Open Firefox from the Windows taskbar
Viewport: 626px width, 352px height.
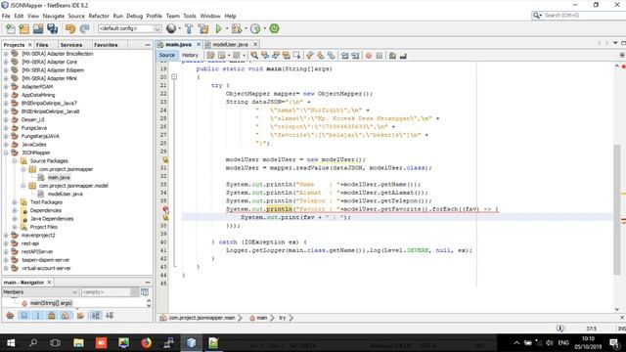[x=146, y=343]
